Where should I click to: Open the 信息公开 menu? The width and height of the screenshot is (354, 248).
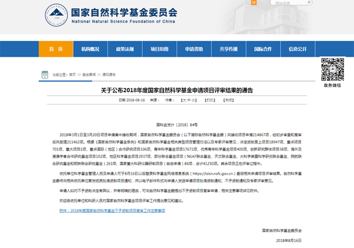(x=298, y=49)
